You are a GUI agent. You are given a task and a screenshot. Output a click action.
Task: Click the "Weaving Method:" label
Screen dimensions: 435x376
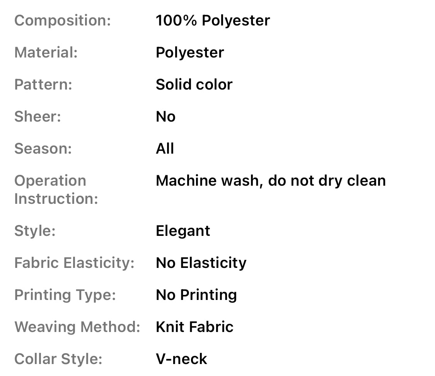tap(77, 327)
